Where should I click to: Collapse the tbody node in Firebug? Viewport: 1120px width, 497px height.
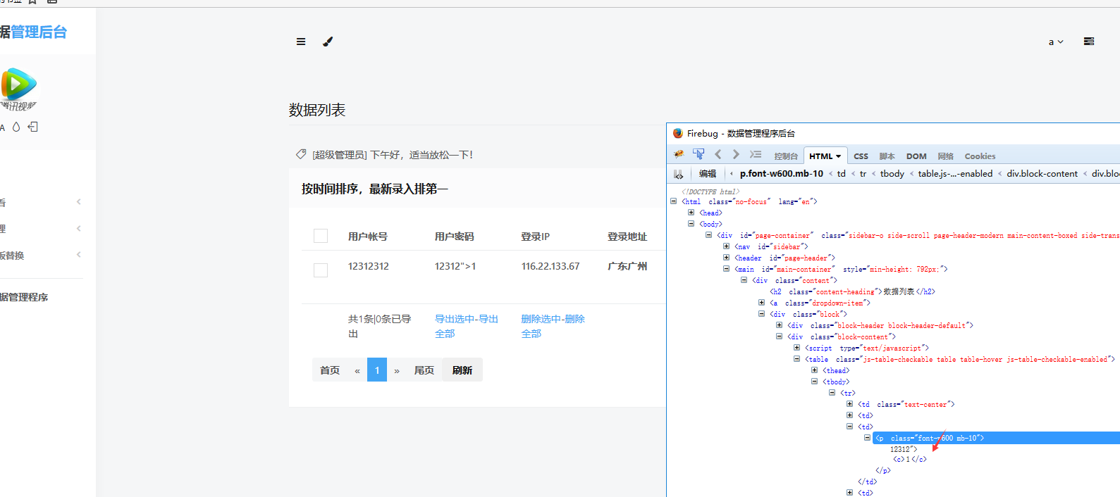click(x=814, y=382)
